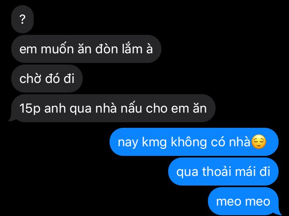Click the word 'muốn' in received message
289x216 pixels.
point(57,49)
